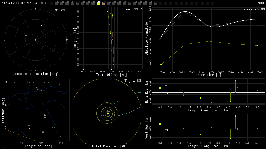Image resolution: width=266 pixels, height=149 pixels.
Task: Click station 10 marker on the map
Action: click(45, 118)
